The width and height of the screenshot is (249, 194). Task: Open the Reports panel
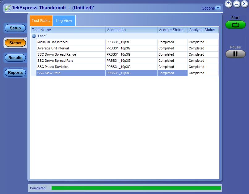(15, 73)
